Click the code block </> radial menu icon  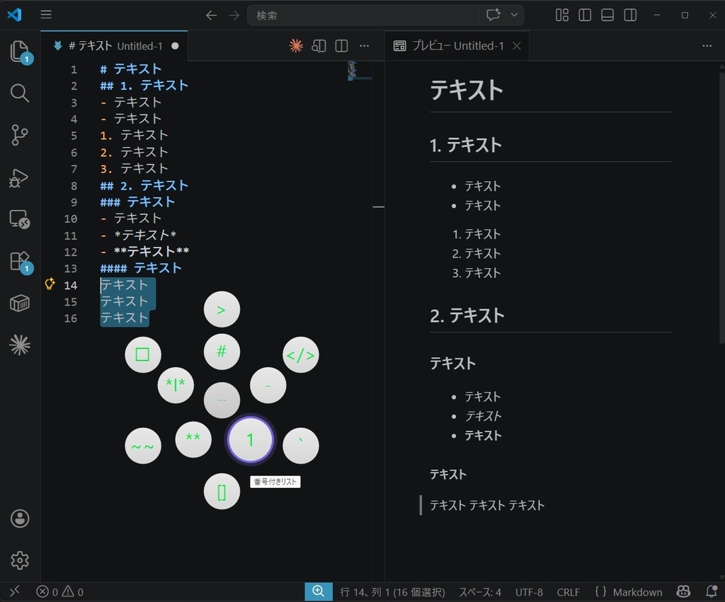[x=300, y=354]
